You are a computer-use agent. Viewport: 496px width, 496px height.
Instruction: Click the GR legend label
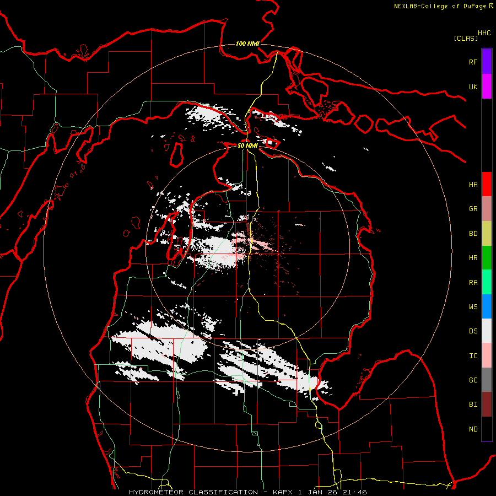click(x=473, y=209)
